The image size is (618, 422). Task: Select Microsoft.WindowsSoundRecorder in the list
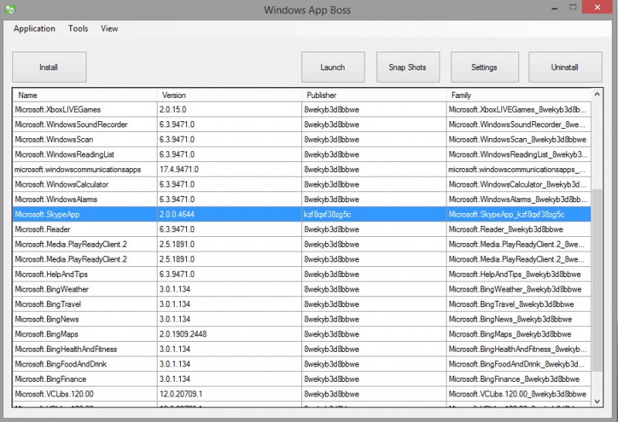302,124
